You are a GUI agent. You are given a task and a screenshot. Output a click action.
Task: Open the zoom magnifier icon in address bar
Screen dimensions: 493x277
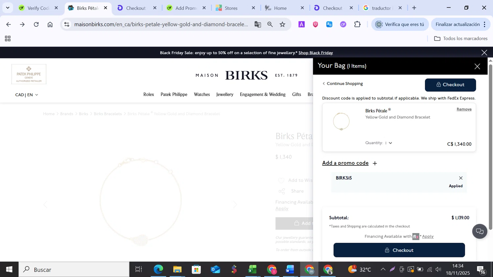(x=270, y=24)
